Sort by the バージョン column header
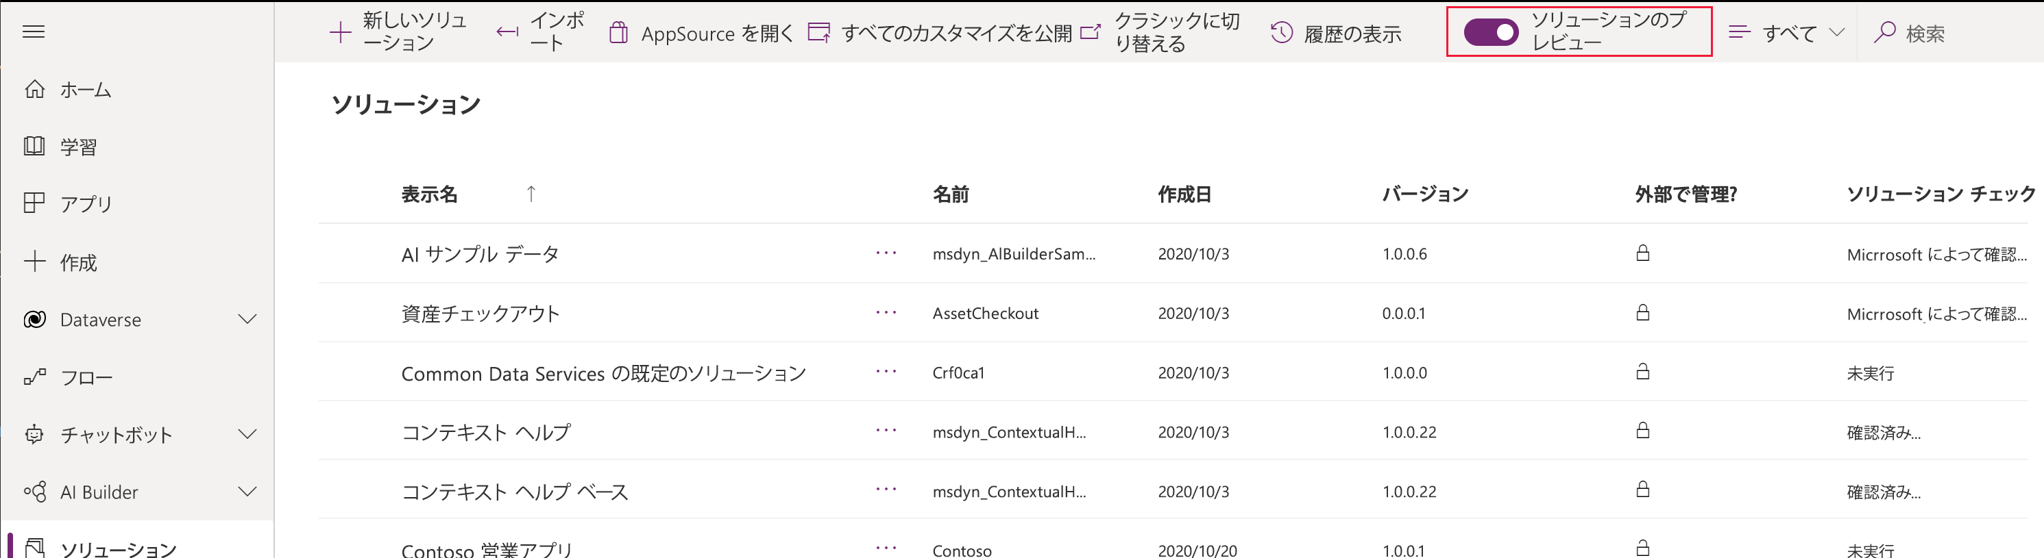2044x558 pixels. [x=1425, y=194]
